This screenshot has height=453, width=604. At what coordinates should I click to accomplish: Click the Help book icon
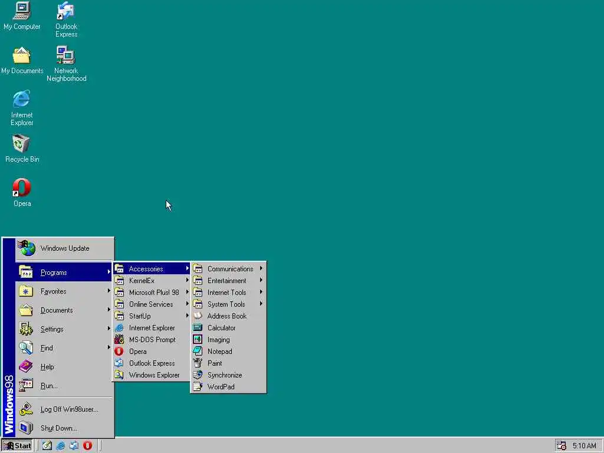click(26, 366)
